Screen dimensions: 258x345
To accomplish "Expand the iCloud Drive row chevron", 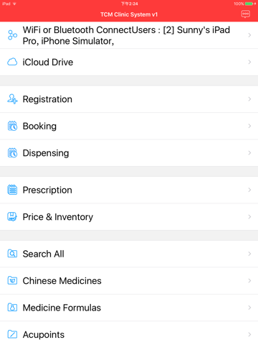I will click(249, 62).
